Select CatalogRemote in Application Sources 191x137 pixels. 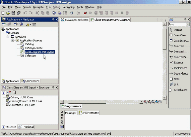point(34,48)
